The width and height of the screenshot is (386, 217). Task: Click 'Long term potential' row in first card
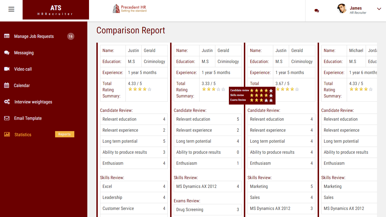pyautogui.click(x=134, y=141)
